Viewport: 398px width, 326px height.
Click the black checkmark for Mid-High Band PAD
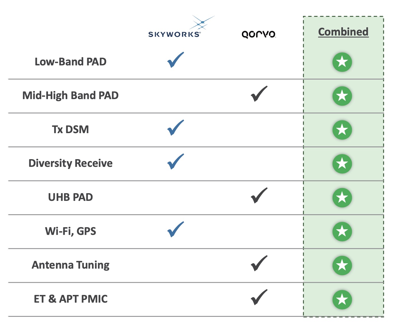pos(259,94)
